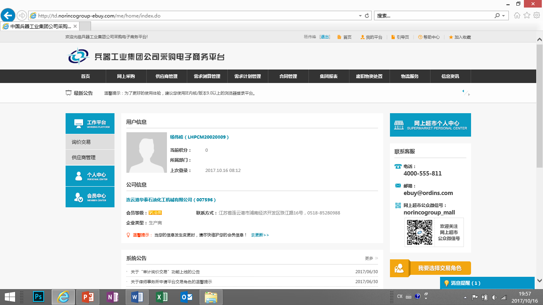Click the phone icon beside 电话

[398, 166]
